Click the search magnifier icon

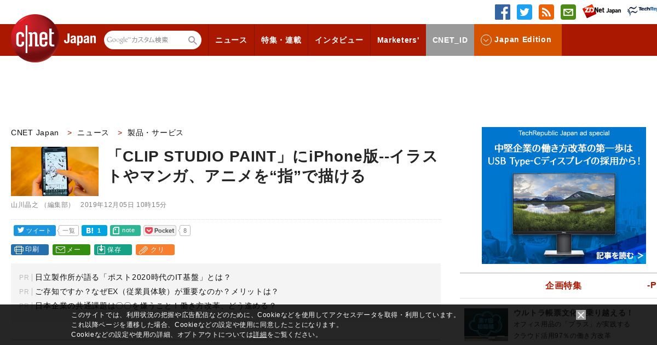193,40
